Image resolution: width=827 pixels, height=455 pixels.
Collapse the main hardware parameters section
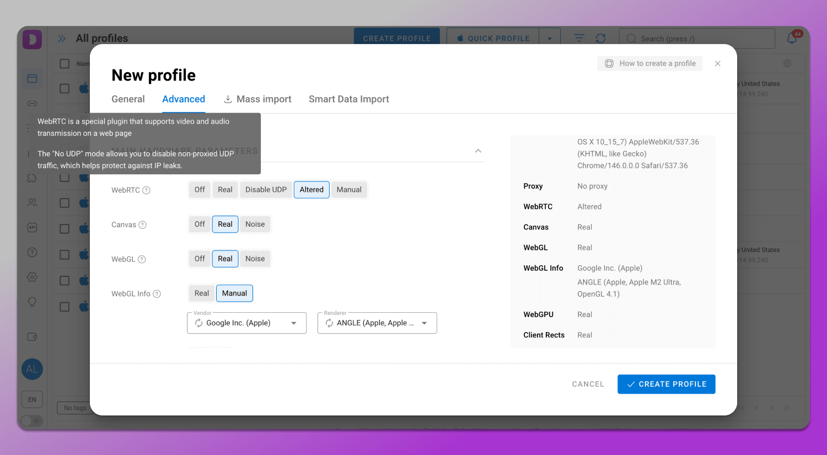[x=478, y=151]
